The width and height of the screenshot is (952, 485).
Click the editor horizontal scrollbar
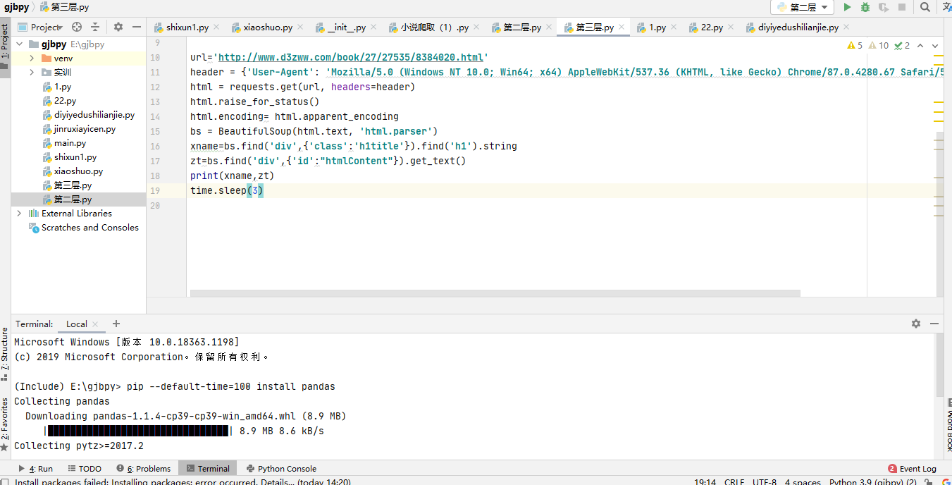495,293
